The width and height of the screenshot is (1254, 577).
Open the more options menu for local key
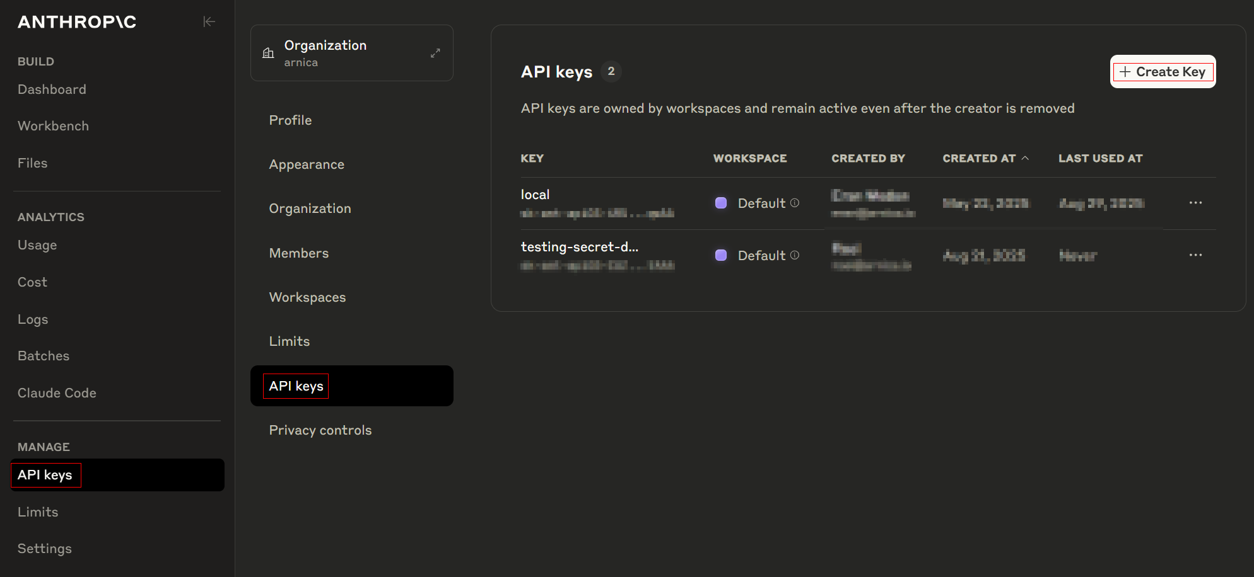coord(1195,203)
